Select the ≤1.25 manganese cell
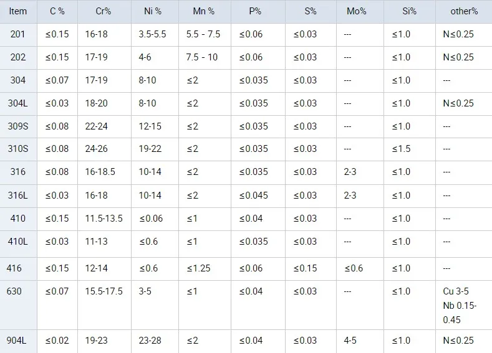 (x=198, y=268)
